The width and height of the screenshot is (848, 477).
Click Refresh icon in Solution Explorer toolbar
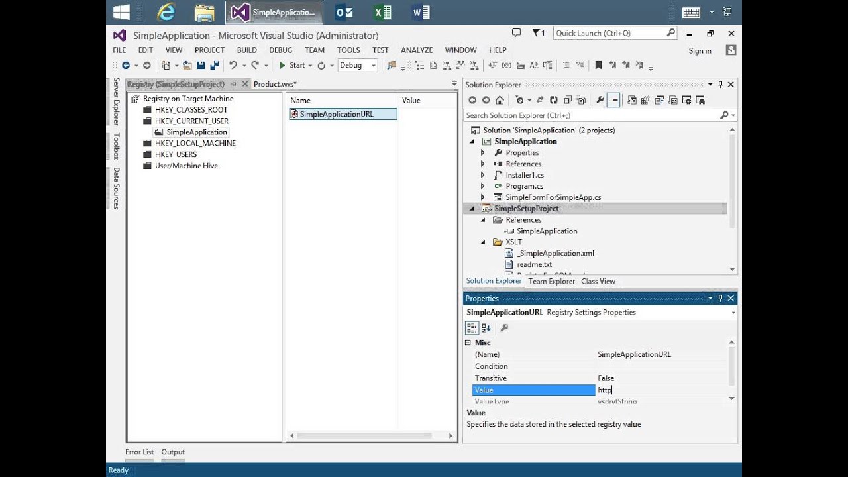[553, 100]
